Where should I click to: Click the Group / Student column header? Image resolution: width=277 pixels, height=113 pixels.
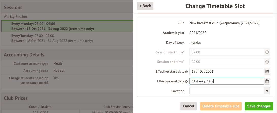tap(40, 107)
